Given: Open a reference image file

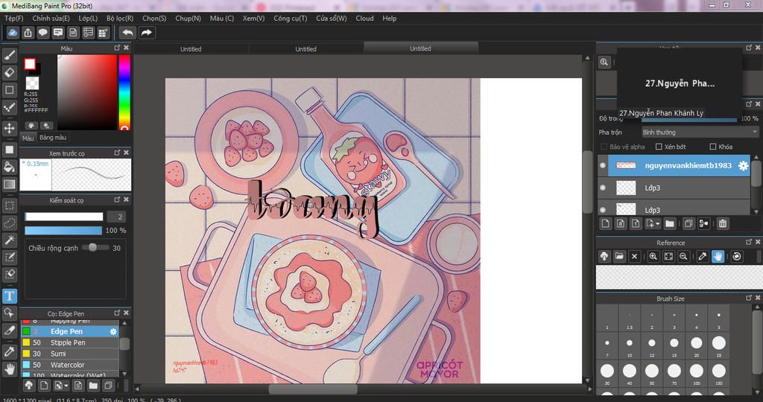Looking at the screenshot, I should [619, 256].
